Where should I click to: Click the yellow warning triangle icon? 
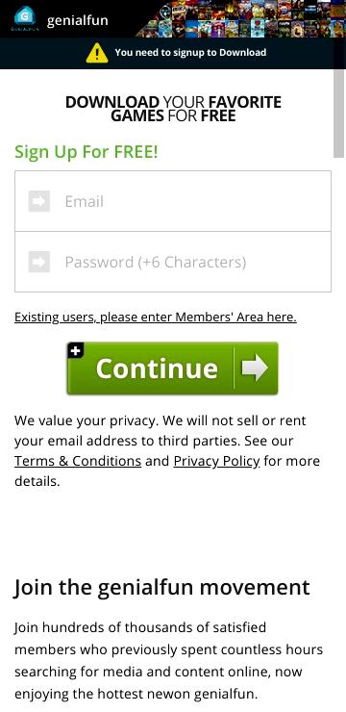click(x=96, y=53)
